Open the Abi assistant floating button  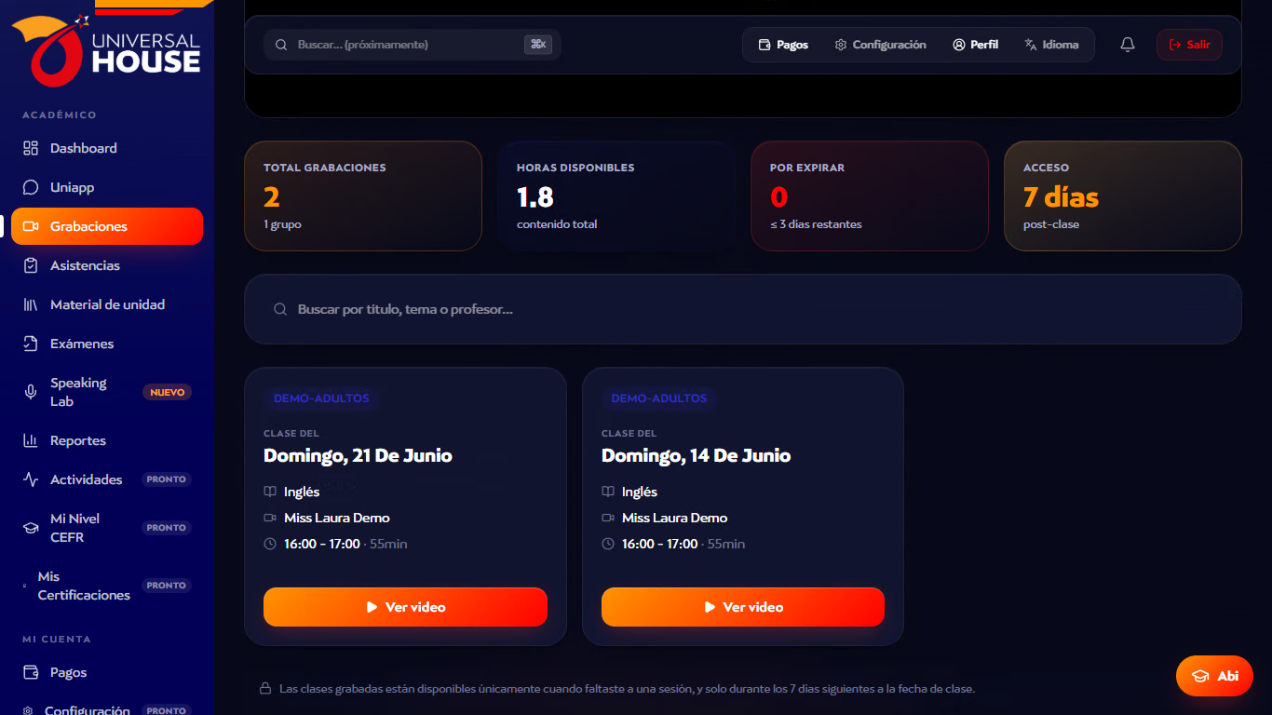coord(1214,676)
